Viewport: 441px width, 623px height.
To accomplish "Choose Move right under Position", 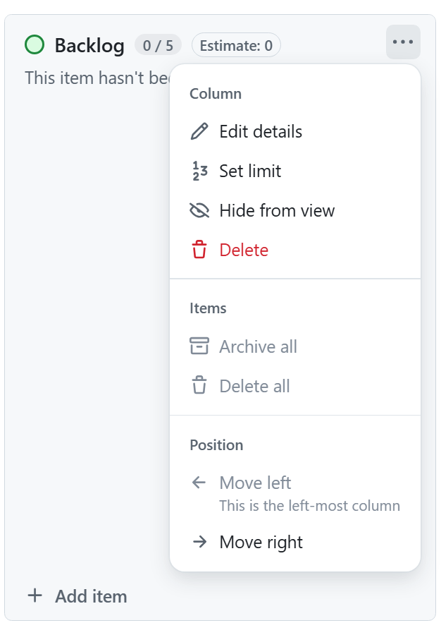I will [x=261, y=542].
